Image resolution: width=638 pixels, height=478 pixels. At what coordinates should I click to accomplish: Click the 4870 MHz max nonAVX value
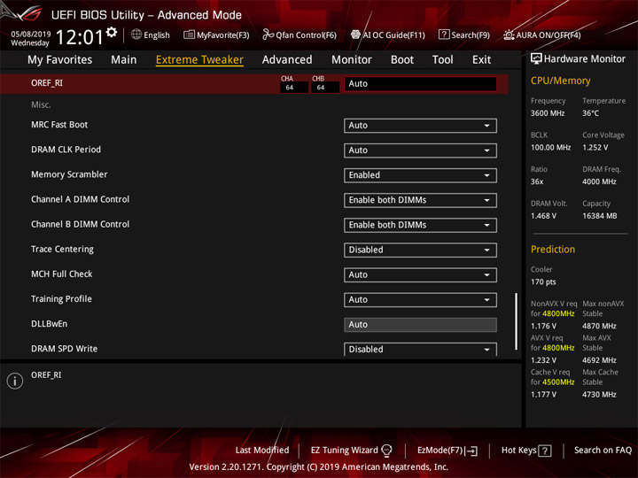[599, 326]
